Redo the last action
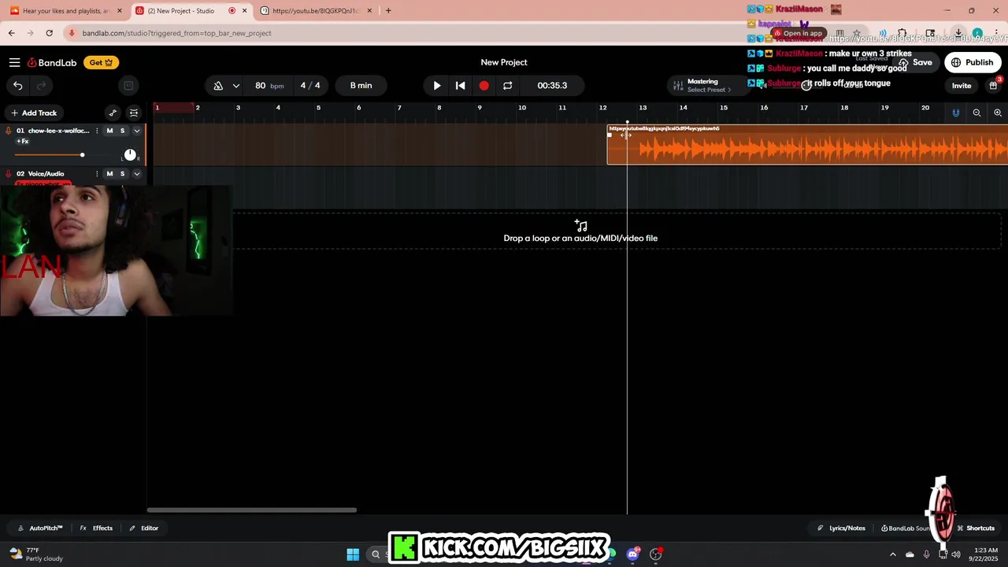Screen dimensions: 1008x567 [42, 85]
